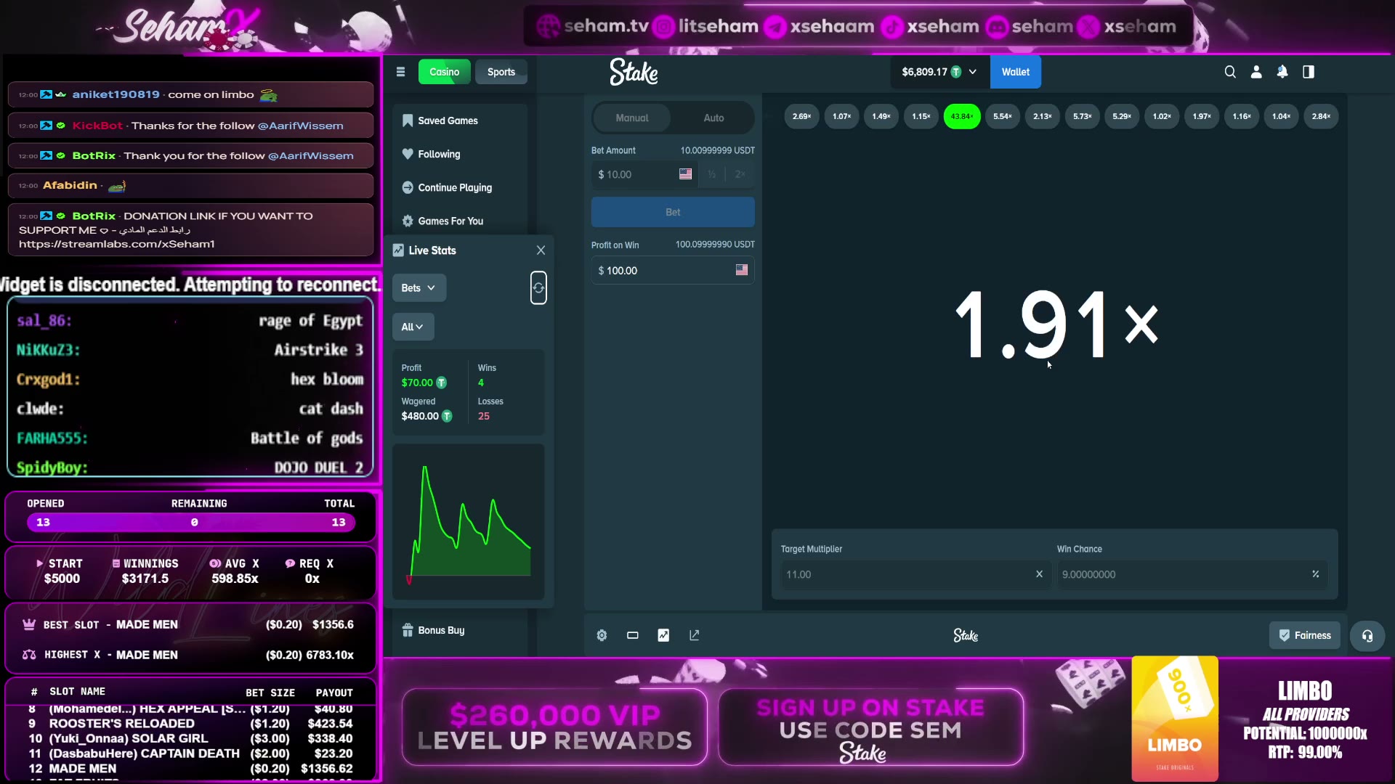Screen dimensions: 1395x784
Task: Double the bet with 2× button
Action: 740,174
